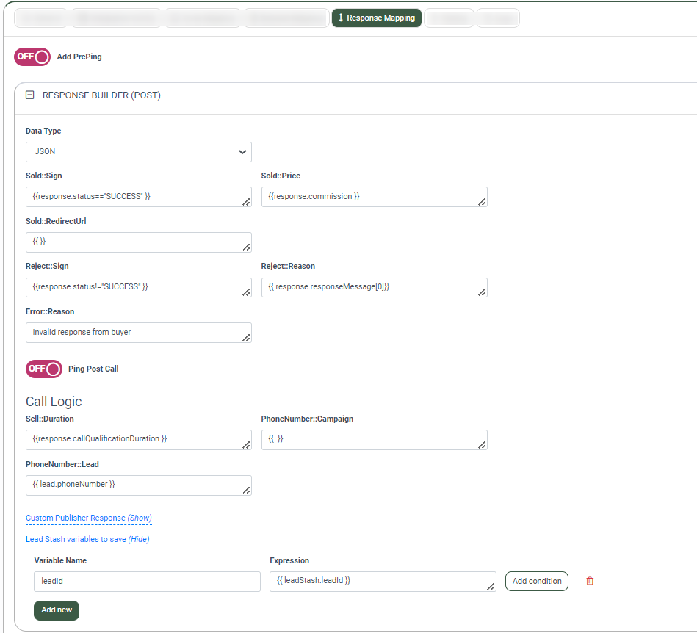Click the Reject::Reason expression field
This screenshot has width=697, height=633.
(x=375, y=287)
